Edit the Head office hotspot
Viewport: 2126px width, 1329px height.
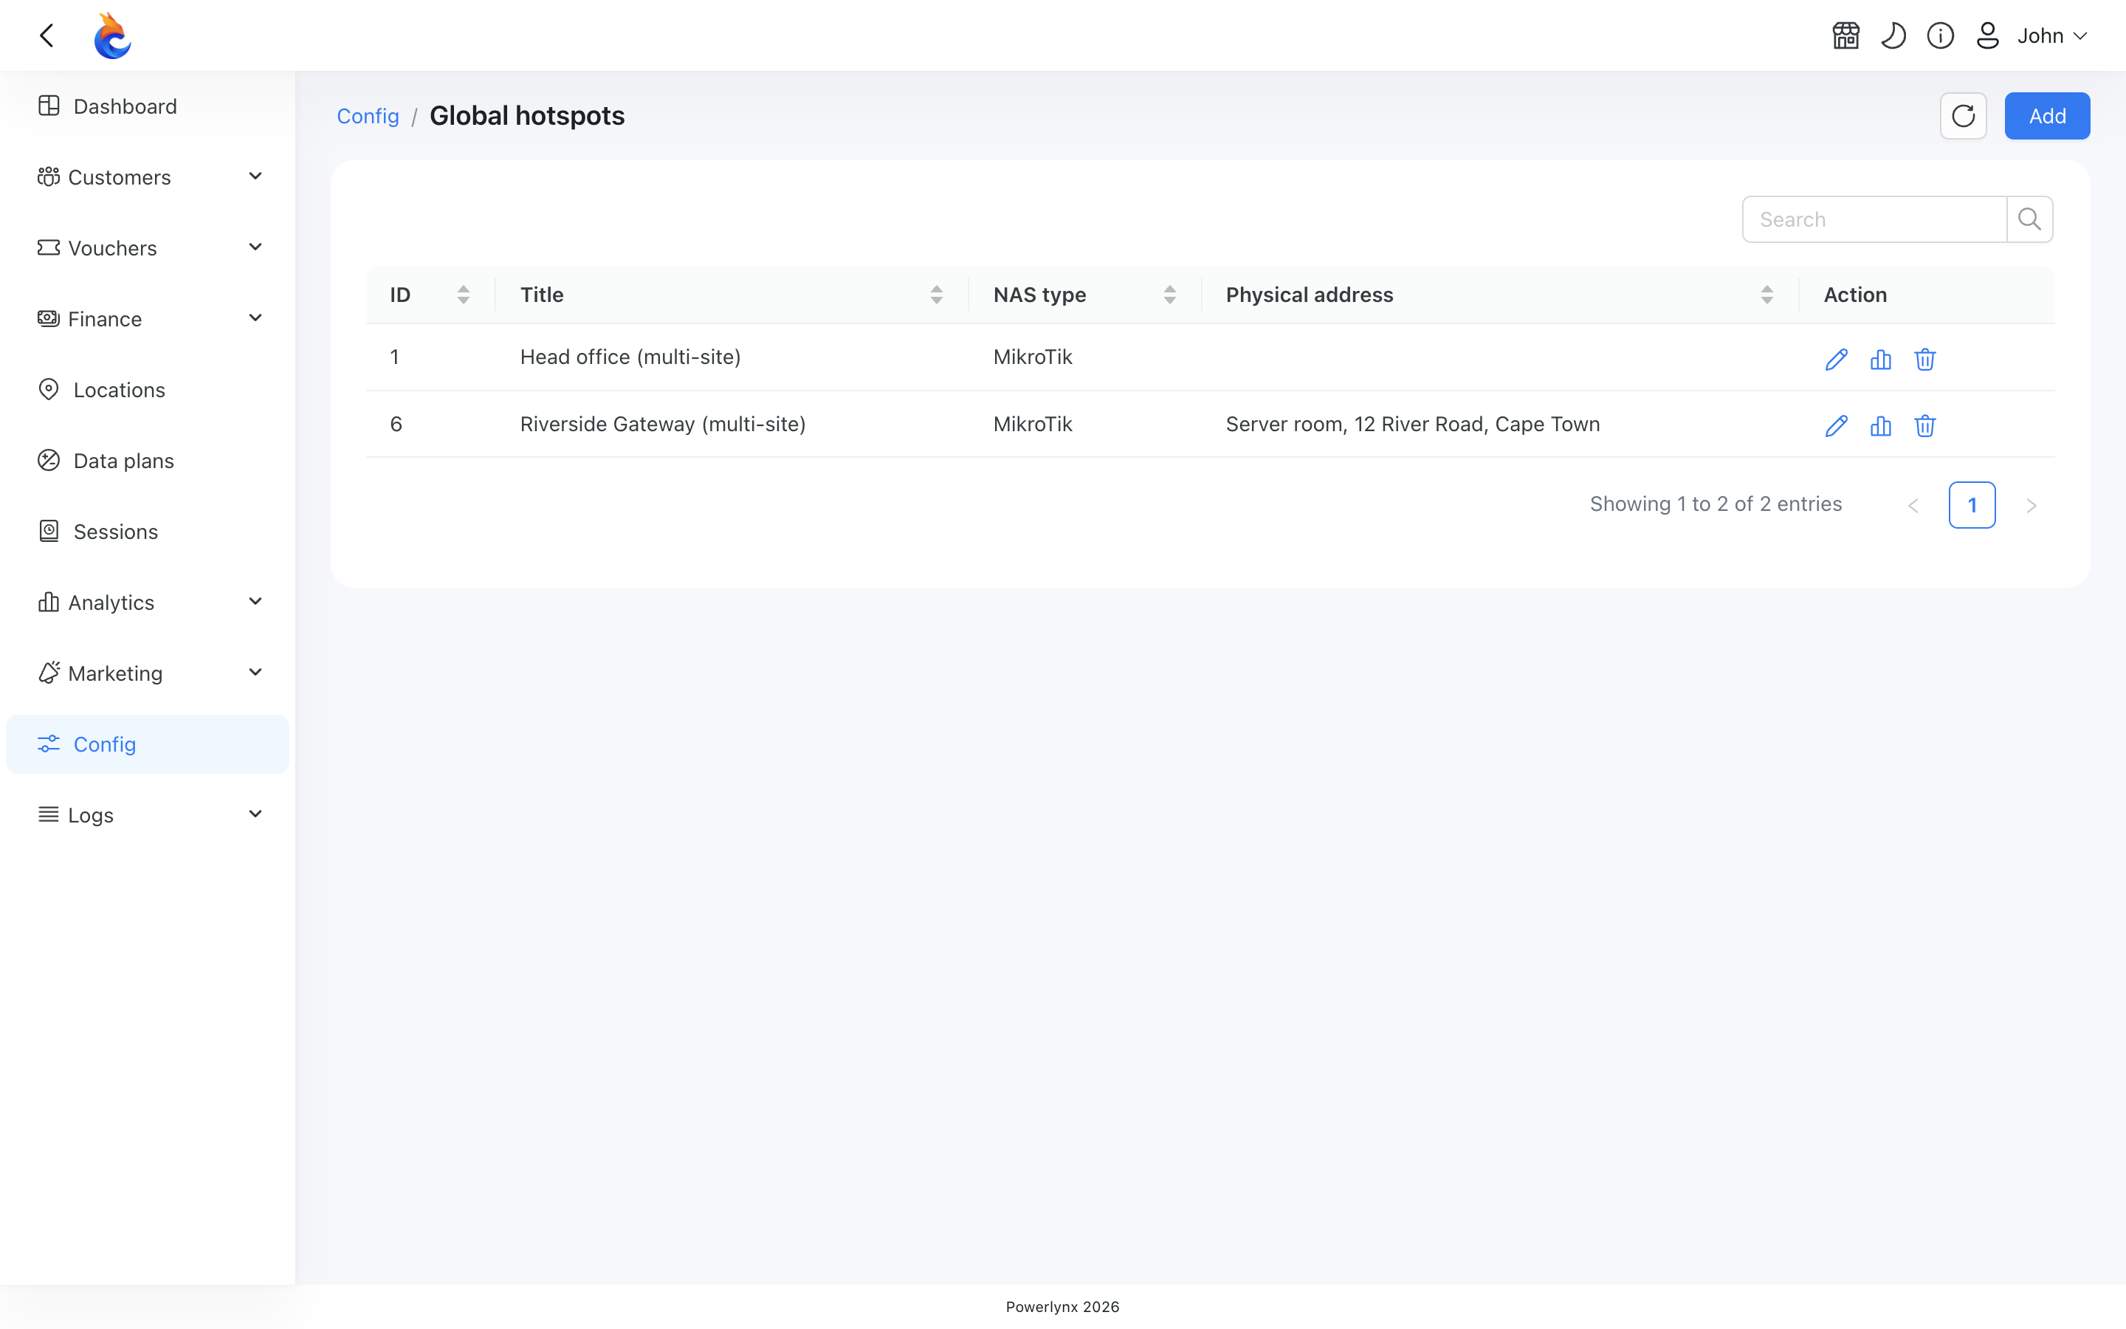(x=1836, y=359)
